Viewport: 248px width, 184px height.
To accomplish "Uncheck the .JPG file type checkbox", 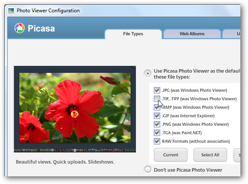I will pyautogui.click(x=157, y=90).
